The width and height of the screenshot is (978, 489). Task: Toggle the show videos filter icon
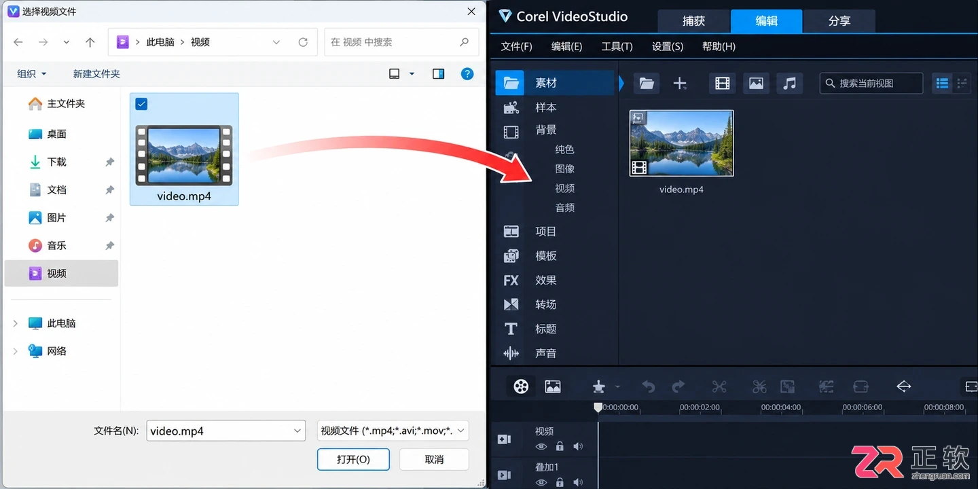722,83
